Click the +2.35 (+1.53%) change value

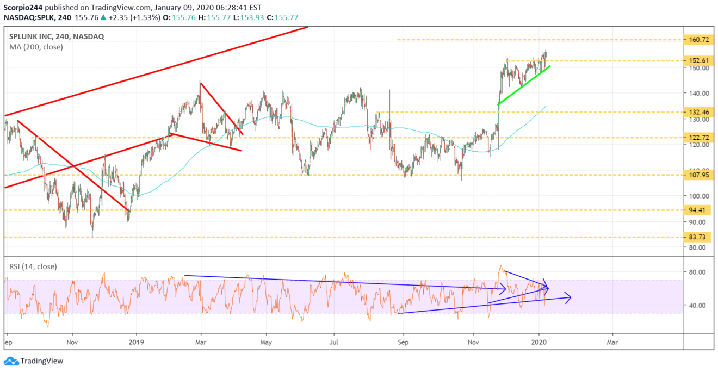(133, 17)
